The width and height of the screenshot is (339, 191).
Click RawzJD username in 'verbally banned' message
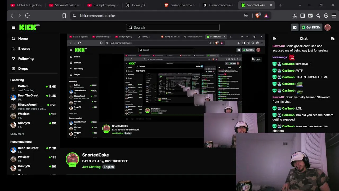278,97
